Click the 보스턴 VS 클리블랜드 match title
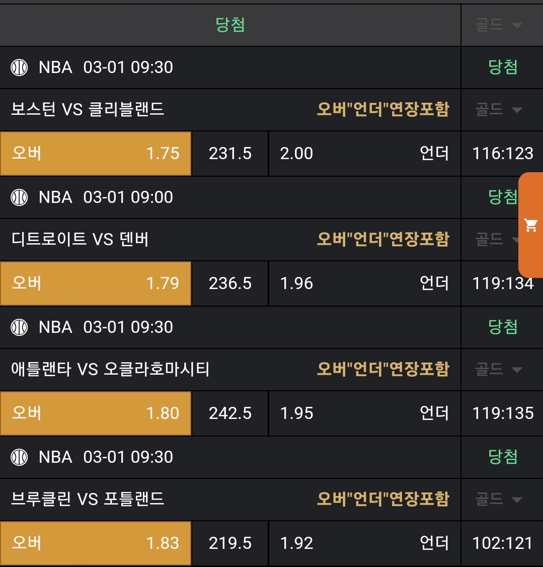 coord(88,110)
